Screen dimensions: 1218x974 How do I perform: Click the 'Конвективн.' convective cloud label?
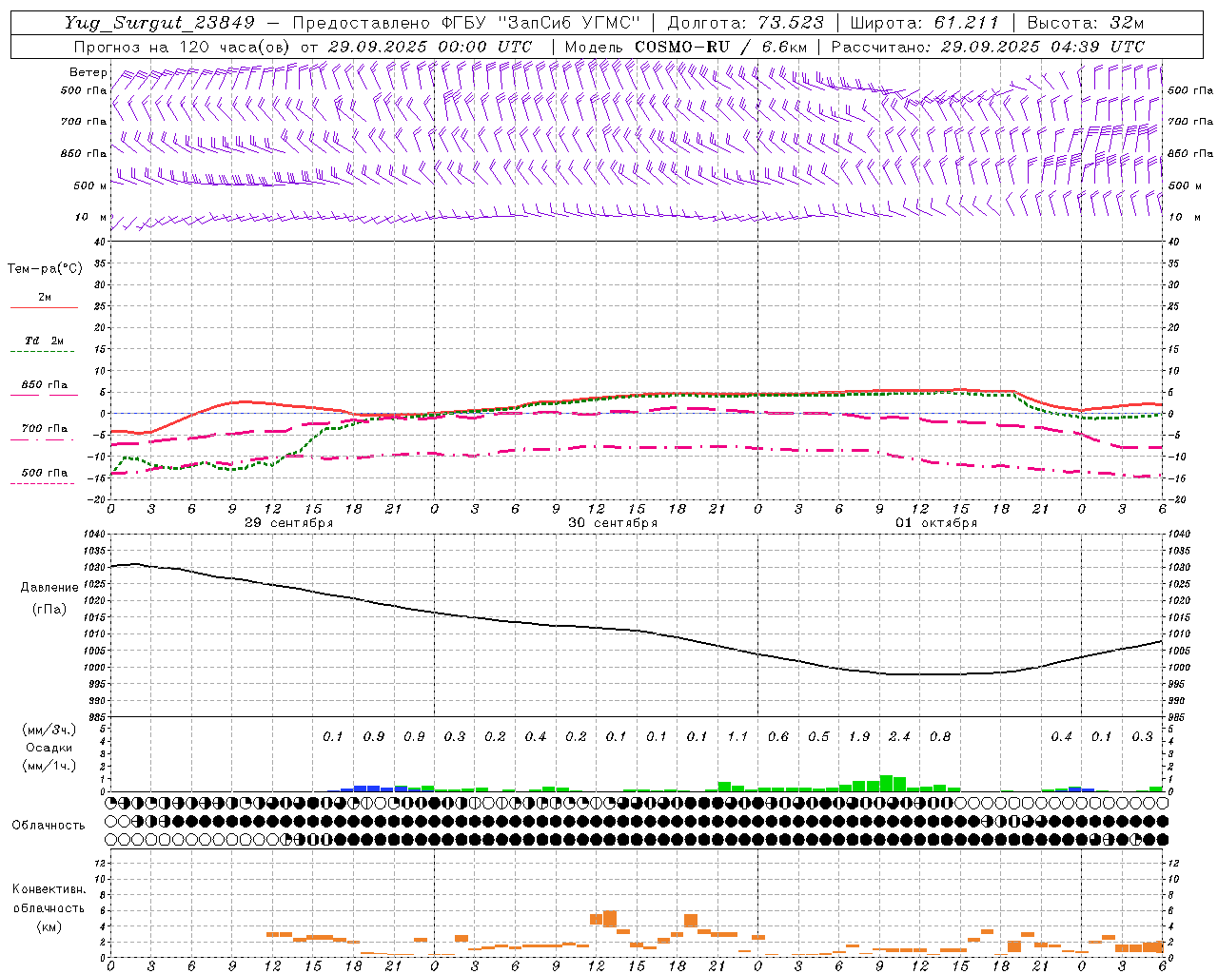click(49, 889)
